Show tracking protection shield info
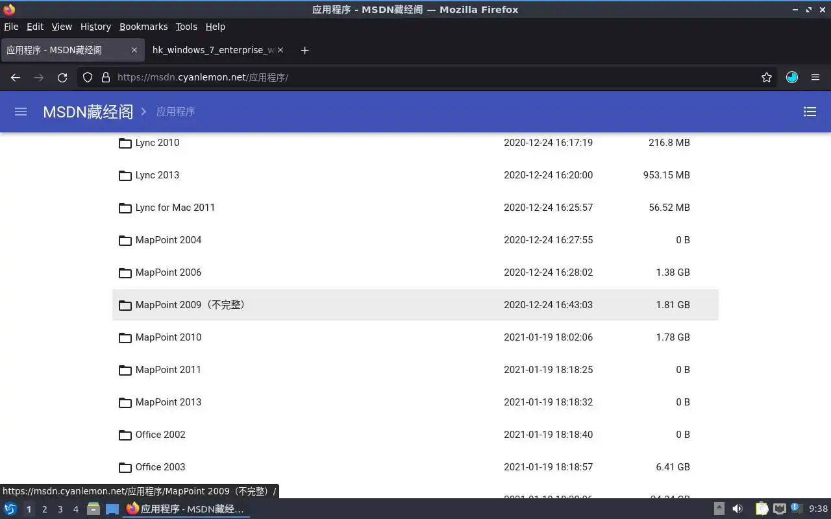The width and height of the screenshot is (831, 519). tap(88, 77)
